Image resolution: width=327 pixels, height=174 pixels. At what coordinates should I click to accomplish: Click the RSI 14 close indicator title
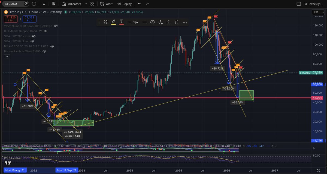coord(13,158)
